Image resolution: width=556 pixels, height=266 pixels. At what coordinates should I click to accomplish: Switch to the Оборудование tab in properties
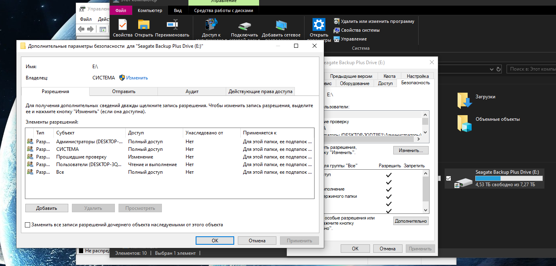355,83
